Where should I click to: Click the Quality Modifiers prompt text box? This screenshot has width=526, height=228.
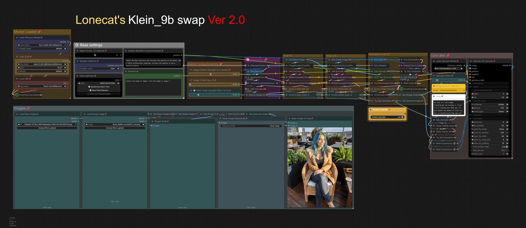tap(153, 63)
